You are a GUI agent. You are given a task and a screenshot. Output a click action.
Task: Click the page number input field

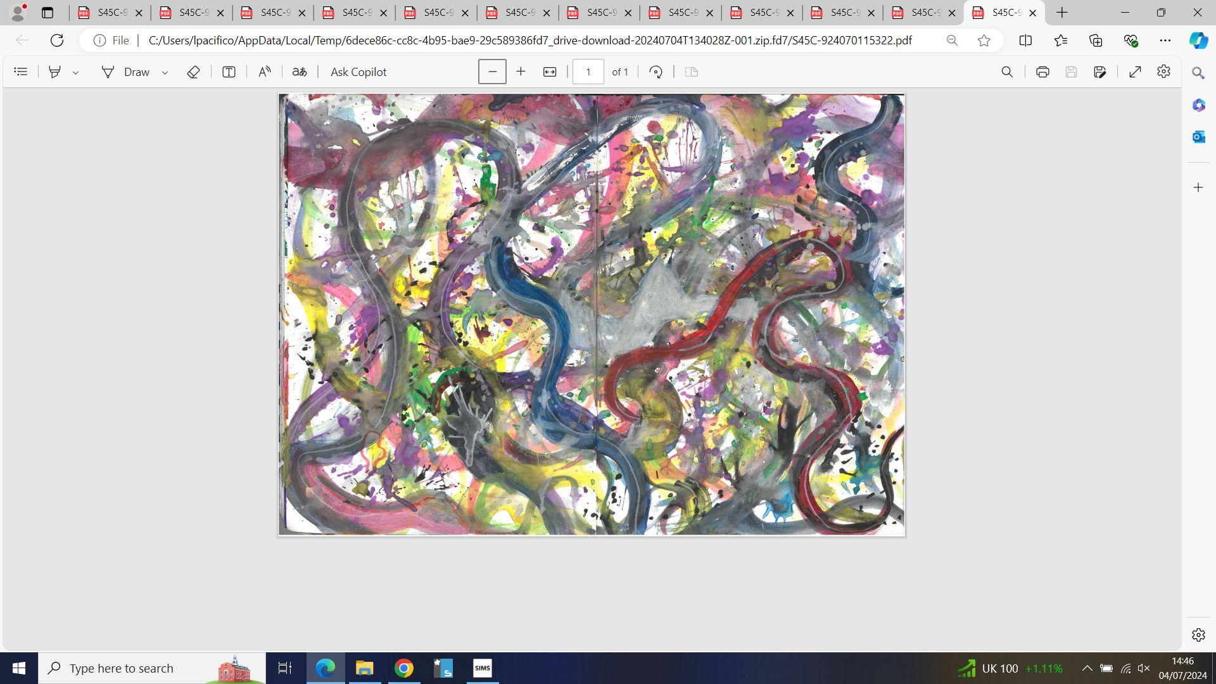(x=588, y=72)
